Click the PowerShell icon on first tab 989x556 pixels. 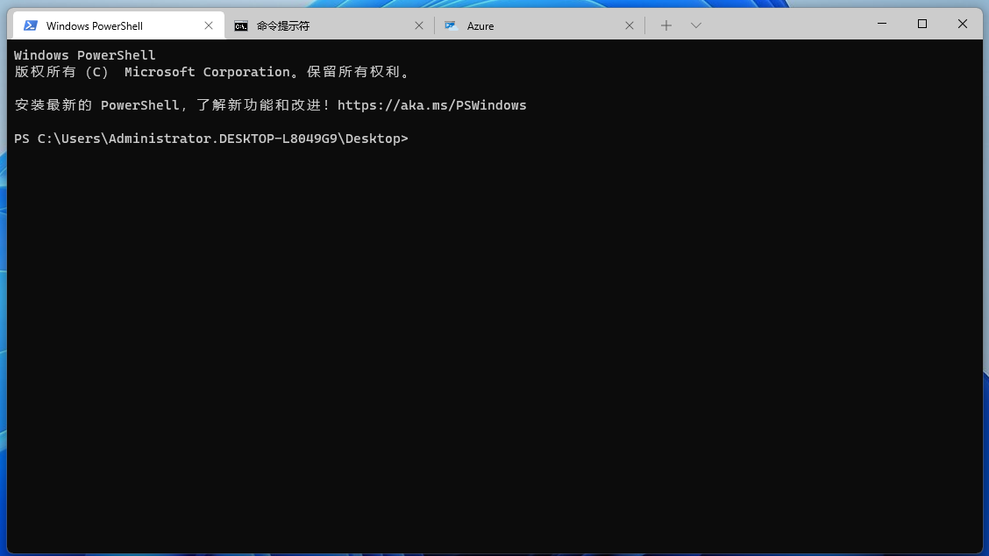click(x=31, y=25)
